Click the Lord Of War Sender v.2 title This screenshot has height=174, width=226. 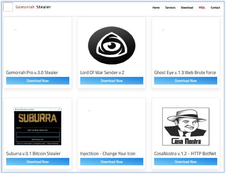pyautogui.click(x=102, y=72)
